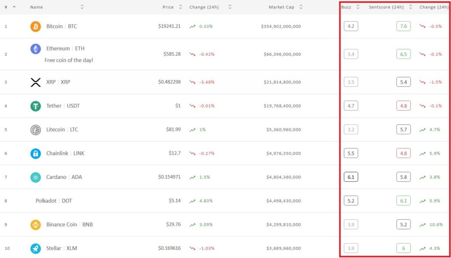Click the Binance Coin yellow logo icon
Screen dimensions: 451x258
coord(35,225)
